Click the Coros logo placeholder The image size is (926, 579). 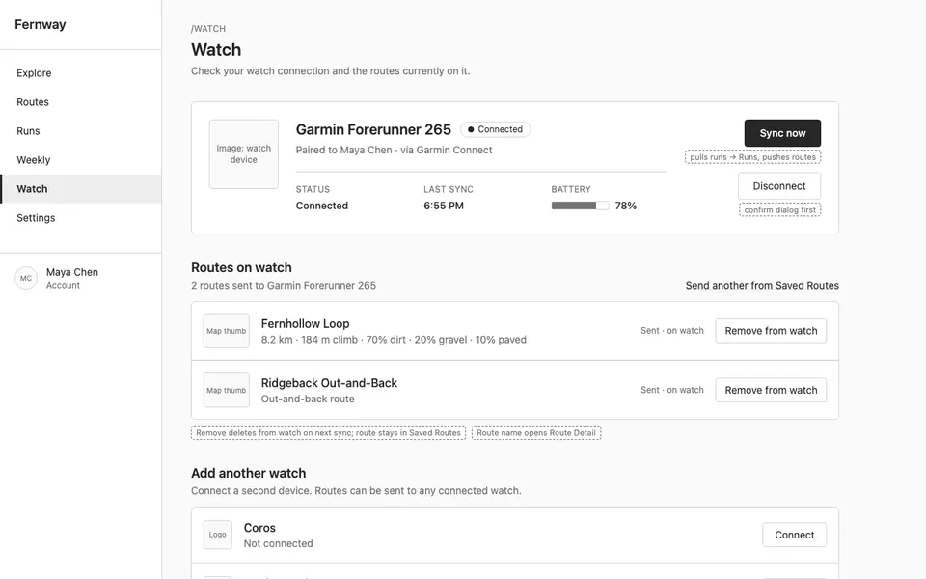tap(217, 535)
